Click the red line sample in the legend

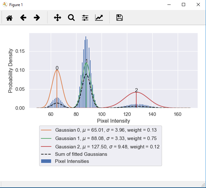(46, 146)
